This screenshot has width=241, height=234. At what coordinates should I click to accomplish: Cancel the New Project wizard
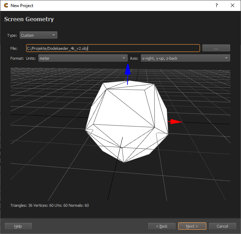pyautogui.click(x=222, y=226)
